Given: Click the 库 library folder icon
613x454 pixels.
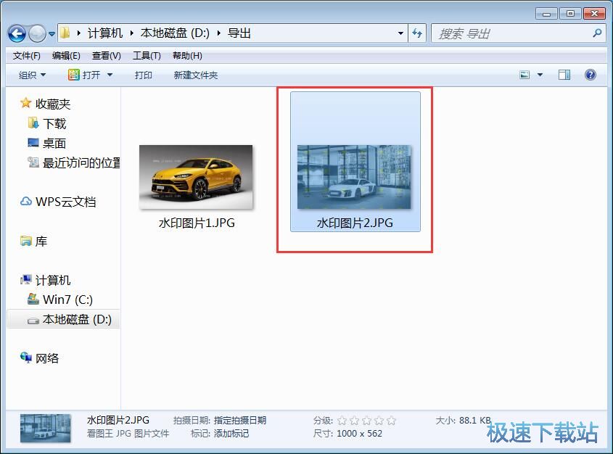Looking at the screenshot, I should [x=26, y=241].
